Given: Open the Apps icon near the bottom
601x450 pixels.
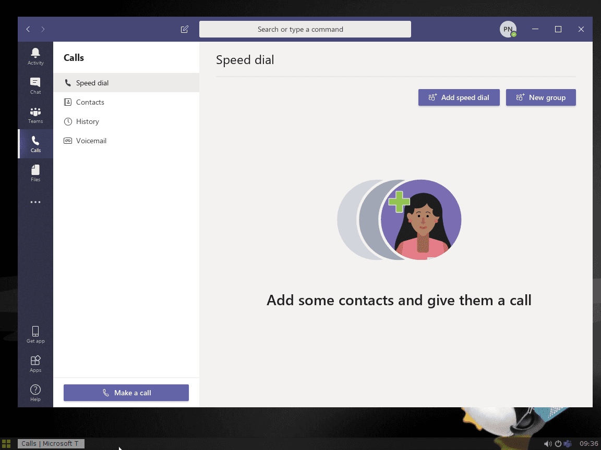Looking at the screenshot, I should [35, 363].
